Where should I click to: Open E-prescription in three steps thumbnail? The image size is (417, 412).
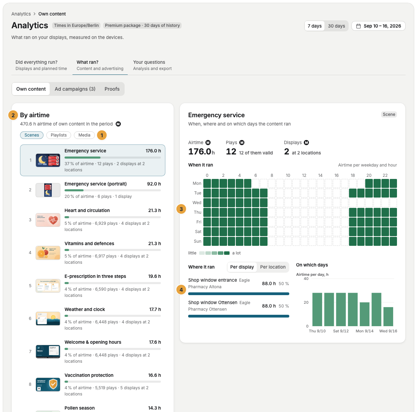(x=48, y=286)
